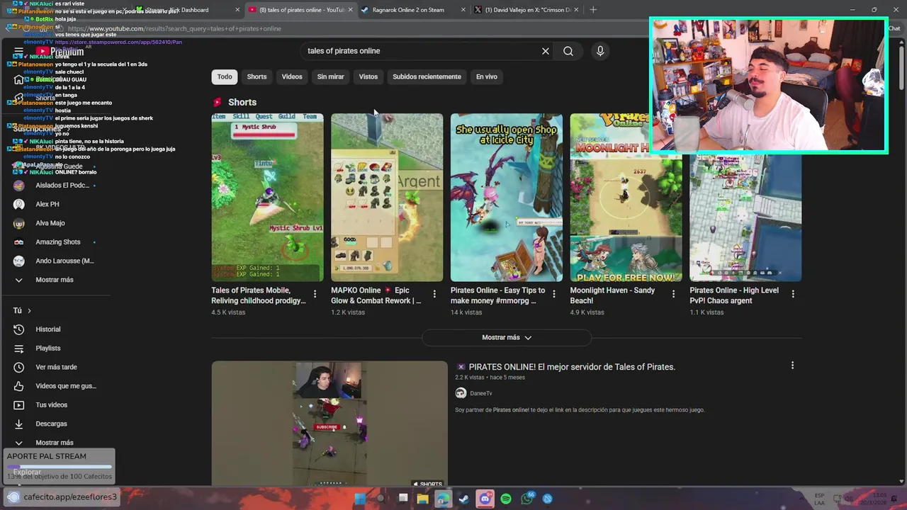Open the Windows Start menu
This screenshot has height=510, width=907.
point(360,499)
